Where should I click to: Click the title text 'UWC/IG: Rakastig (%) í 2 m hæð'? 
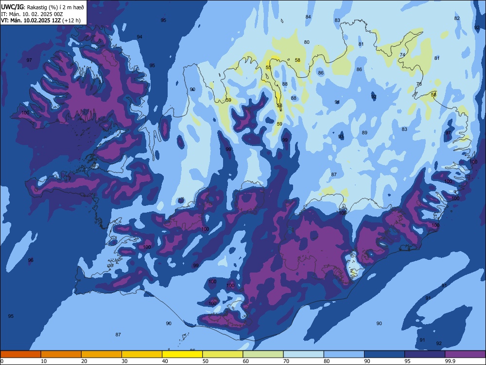(42, 7)
